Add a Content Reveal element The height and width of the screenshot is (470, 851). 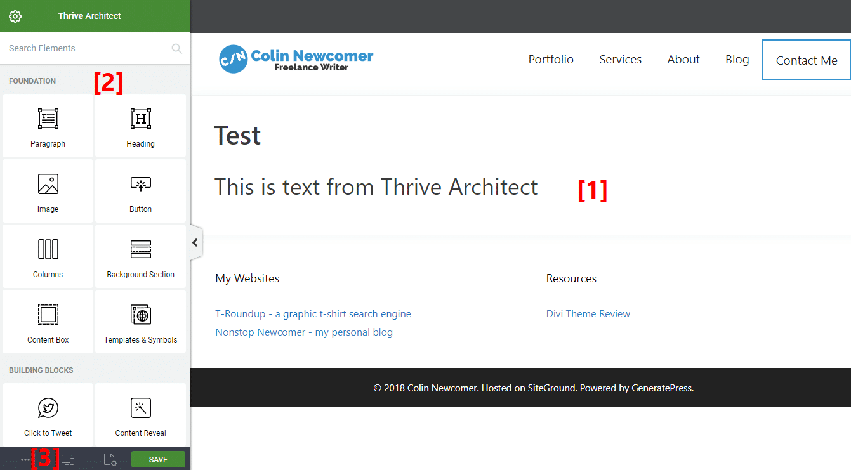140,414
